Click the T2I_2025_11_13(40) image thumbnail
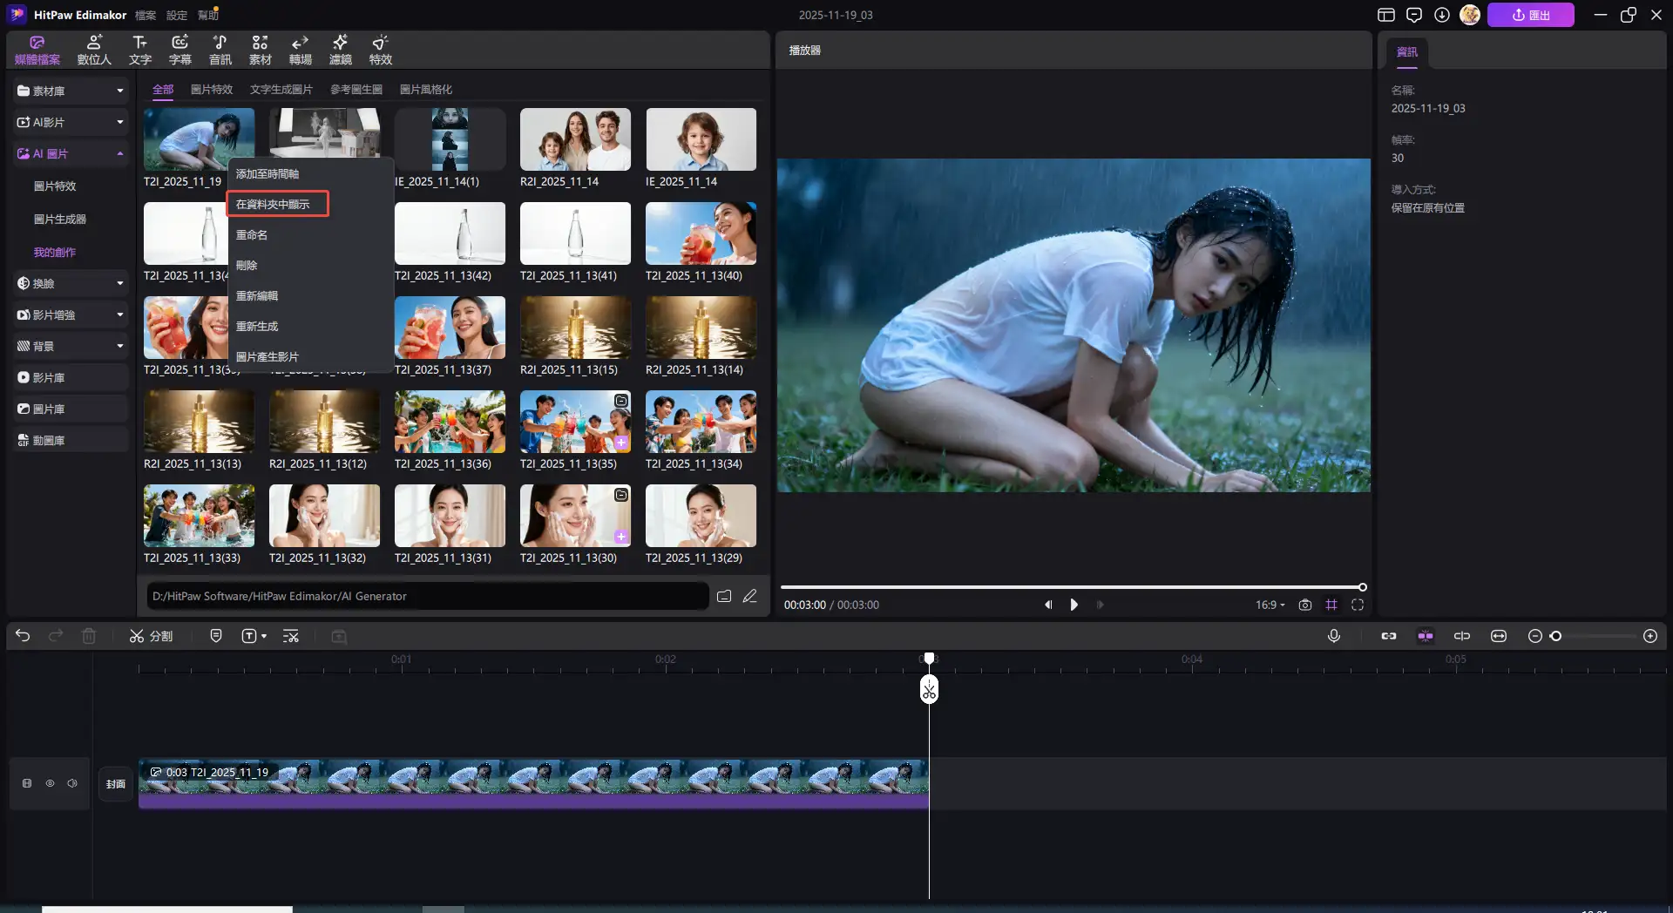 pos(701,233)
